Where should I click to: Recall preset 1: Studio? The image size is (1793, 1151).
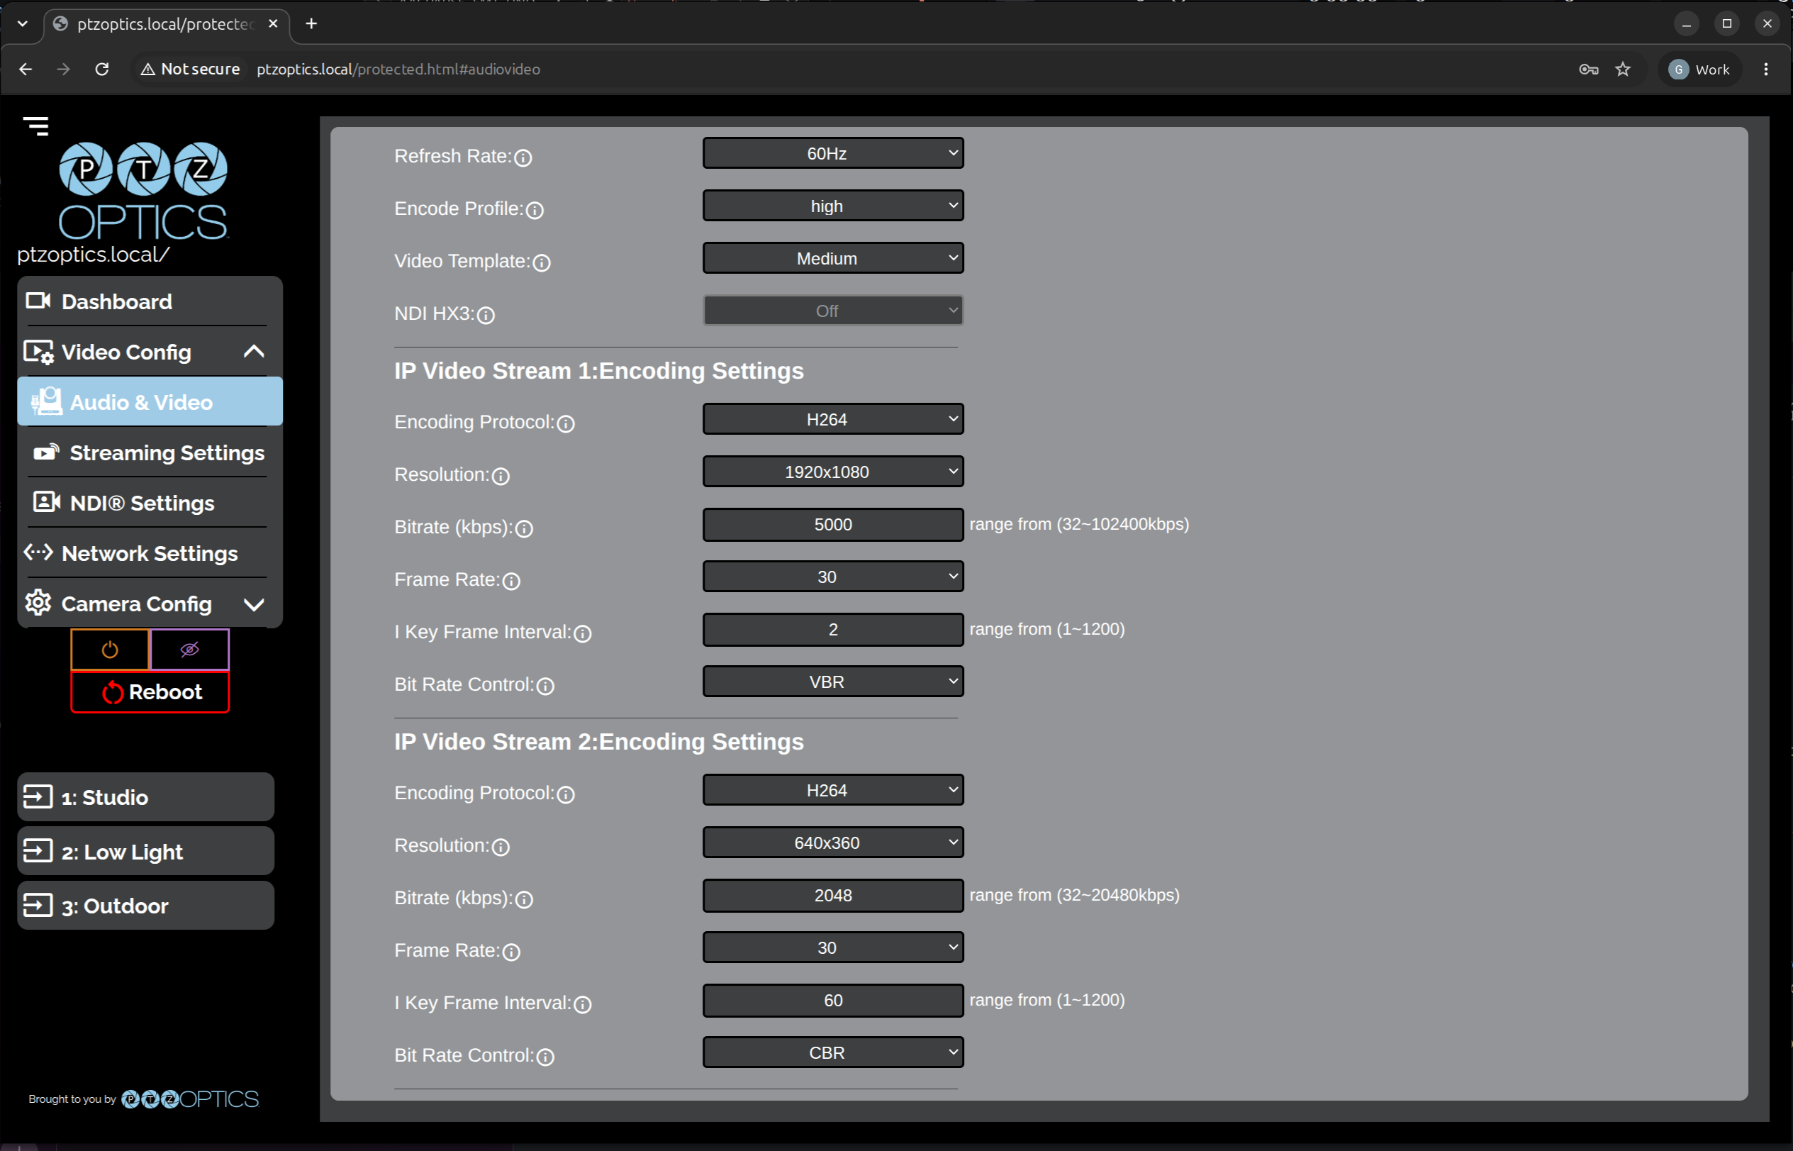145,796
